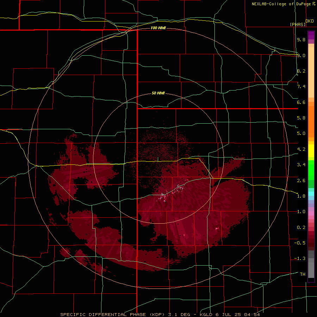Click the 1.8 value on the color scale
Viewport: 317px width, 317px height.
301,196
